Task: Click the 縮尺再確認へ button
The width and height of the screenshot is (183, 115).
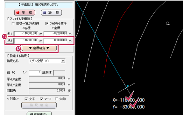Action: pyautogui.click(x=39, y=113)
